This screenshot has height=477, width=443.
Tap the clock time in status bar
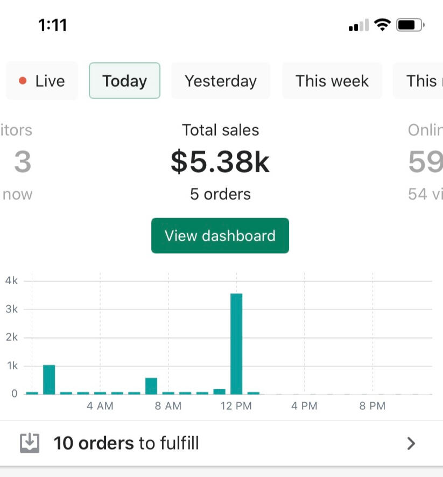click(x=53, y=25)
